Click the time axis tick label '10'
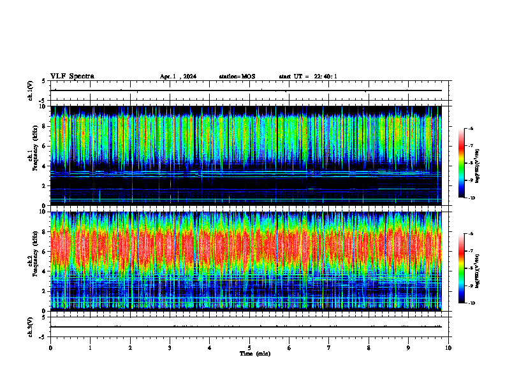 448,348
